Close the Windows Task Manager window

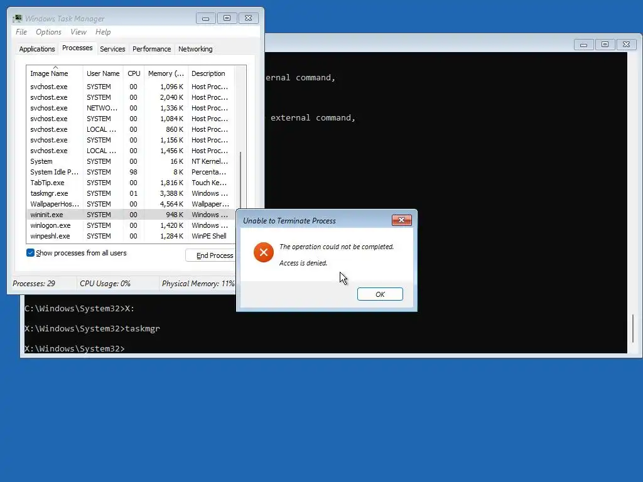coord(248,18)
